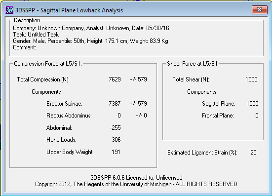Click the Copyright 2012 Regents notice
This screenshot has height=196, width=272.
coord(136,184)
